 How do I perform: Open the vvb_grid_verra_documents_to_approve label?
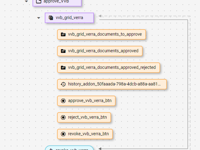tap(105, 35)
